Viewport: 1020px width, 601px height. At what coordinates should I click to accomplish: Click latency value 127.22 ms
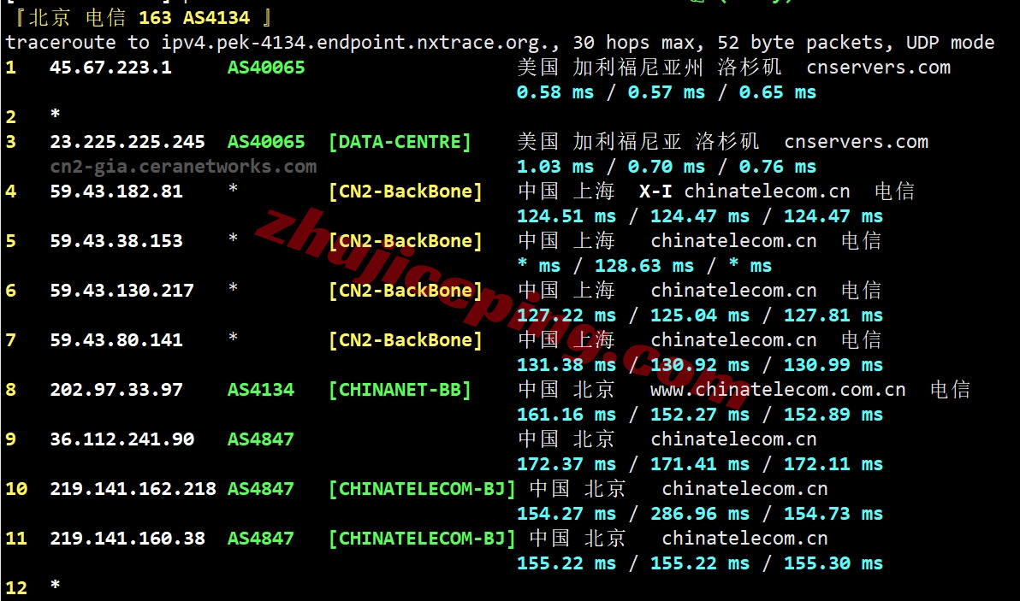click(566, 315)
